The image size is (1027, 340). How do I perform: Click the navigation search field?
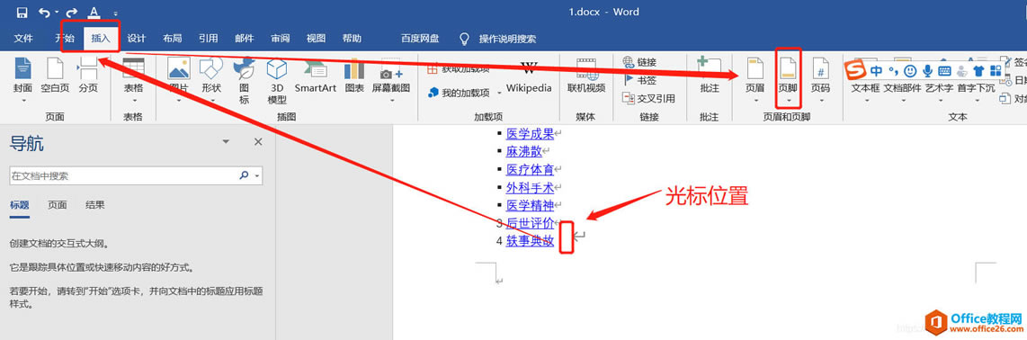pos(124,175)
